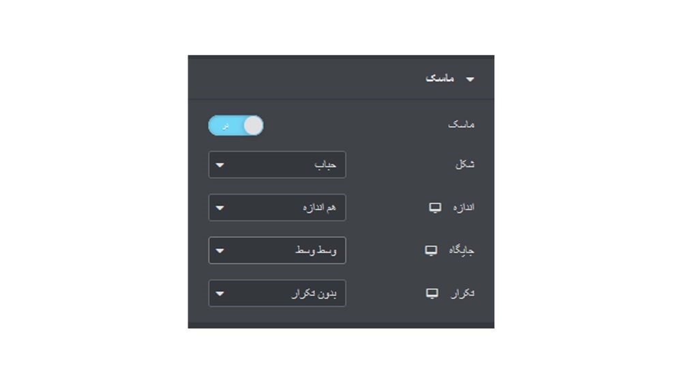Collapse the ماسک section using its header arrow

click(x=470, y=79)
